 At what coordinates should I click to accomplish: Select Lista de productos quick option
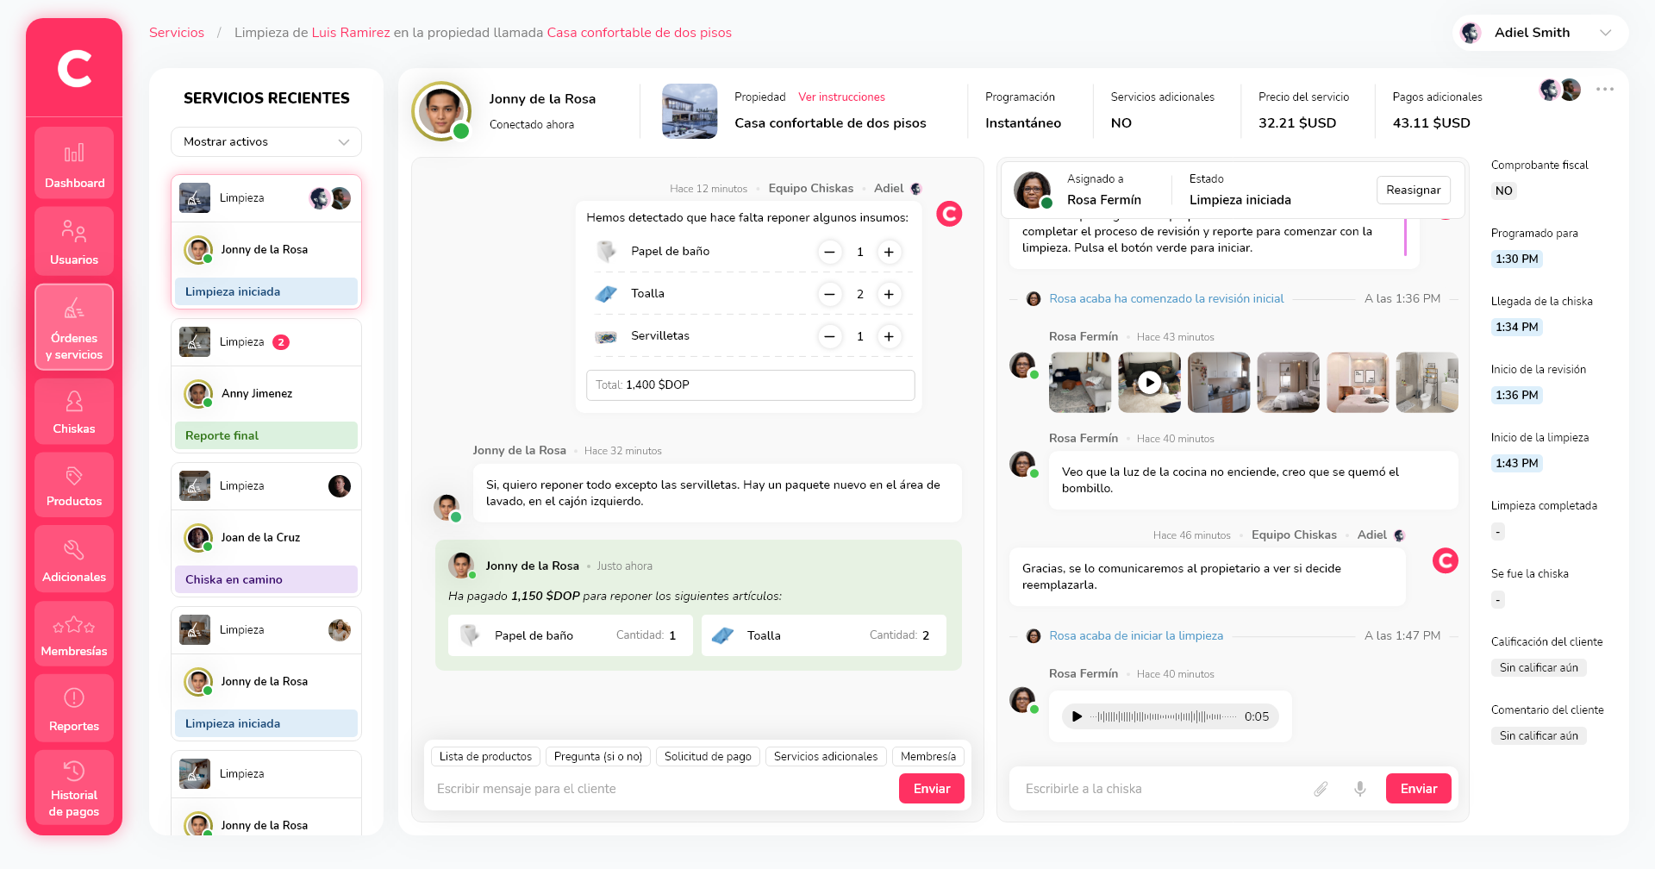pyautogui.click(x=485, y=757)
